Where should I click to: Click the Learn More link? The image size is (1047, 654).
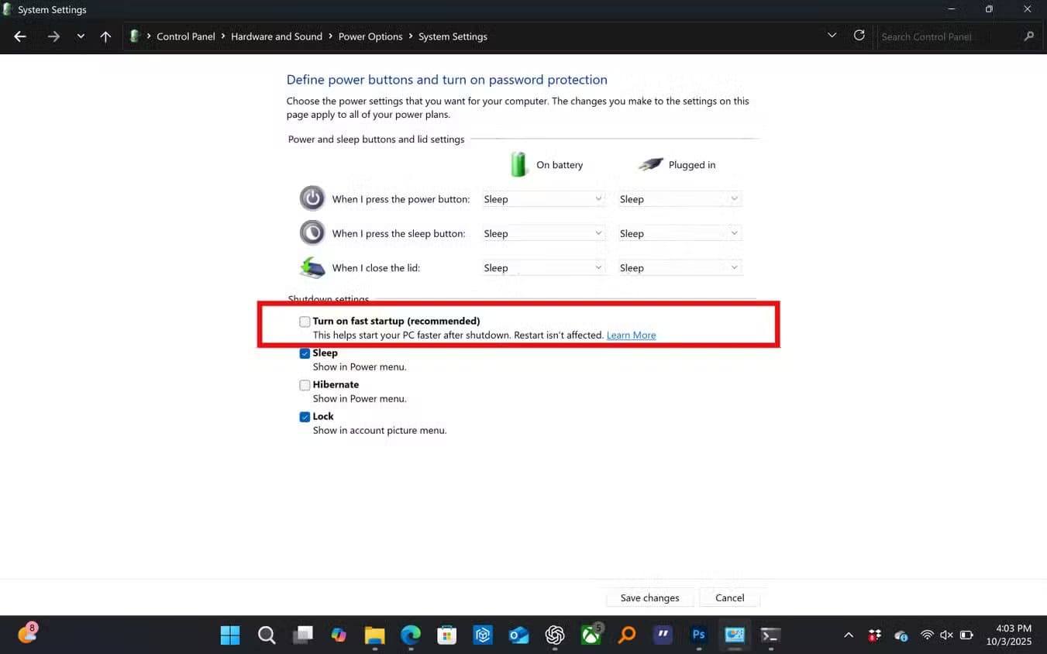(x=631, y=336)
